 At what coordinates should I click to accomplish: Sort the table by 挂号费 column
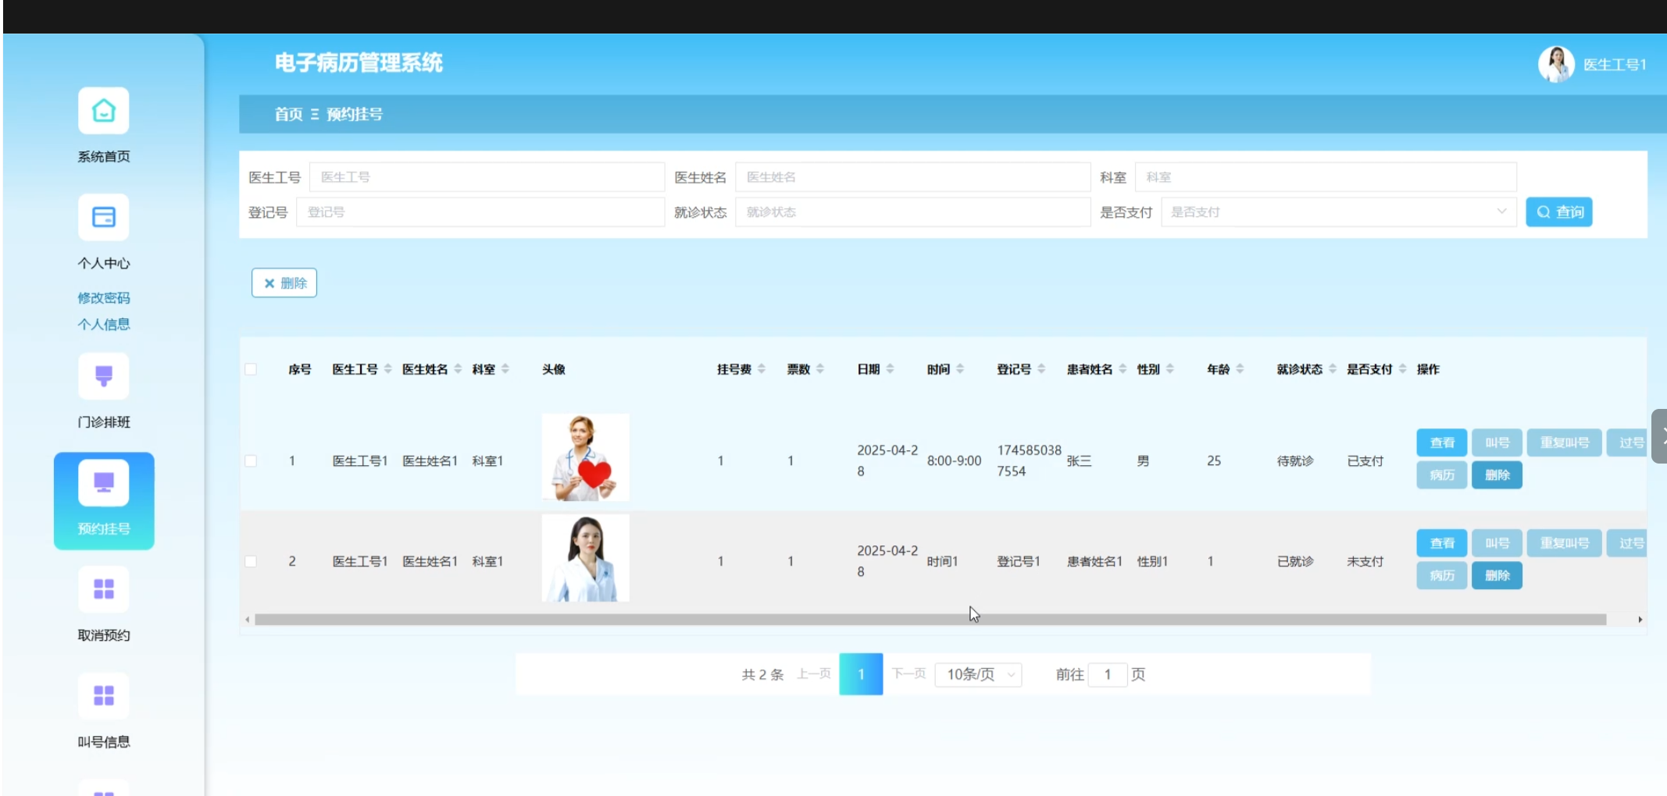[x=761, y=369]
